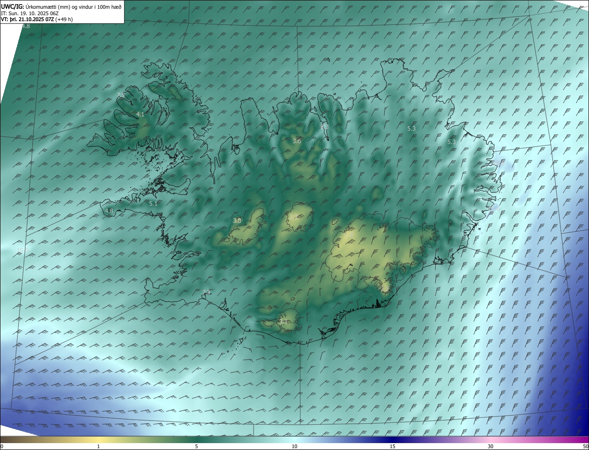
Task: Click the colorbar tick label 0
Action: click(2, 446)
